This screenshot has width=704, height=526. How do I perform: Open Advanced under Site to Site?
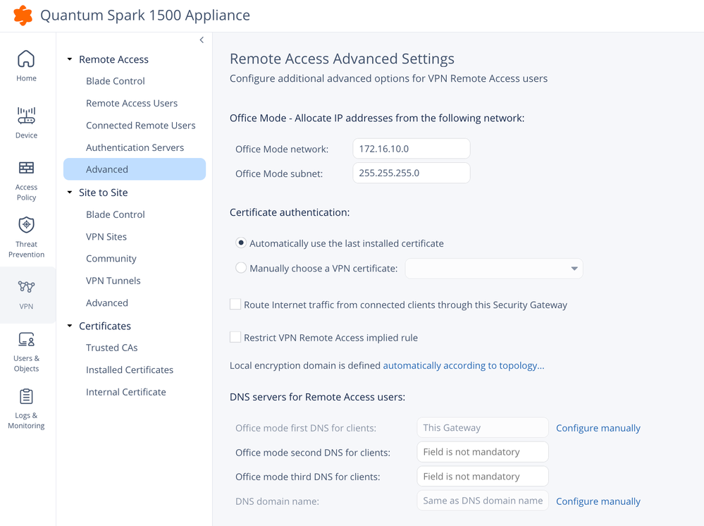pos(107,302)
